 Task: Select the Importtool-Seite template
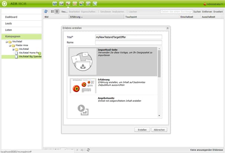[x=113, y=61]
